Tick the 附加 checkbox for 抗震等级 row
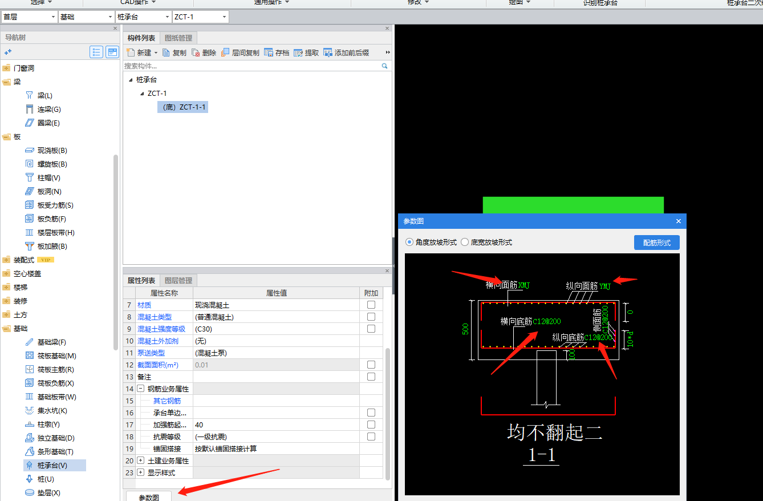Image resolution: width=763 pixels, height=501 pixels. click(x=371, y=437)
